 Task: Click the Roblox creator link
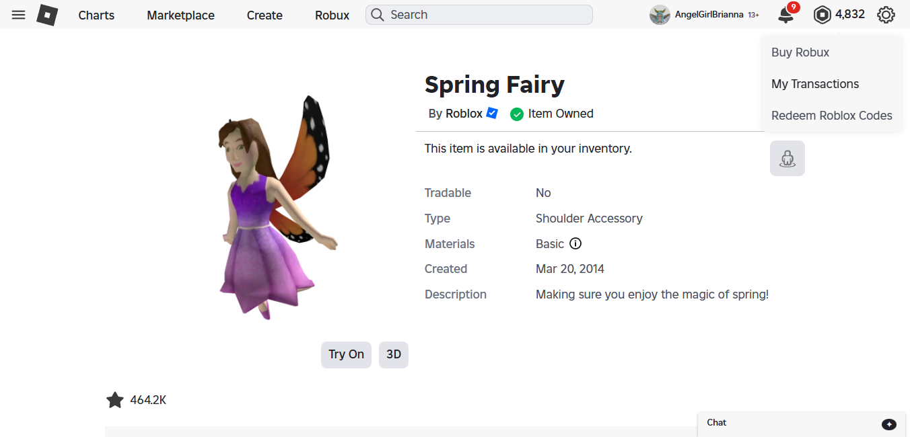464,114
